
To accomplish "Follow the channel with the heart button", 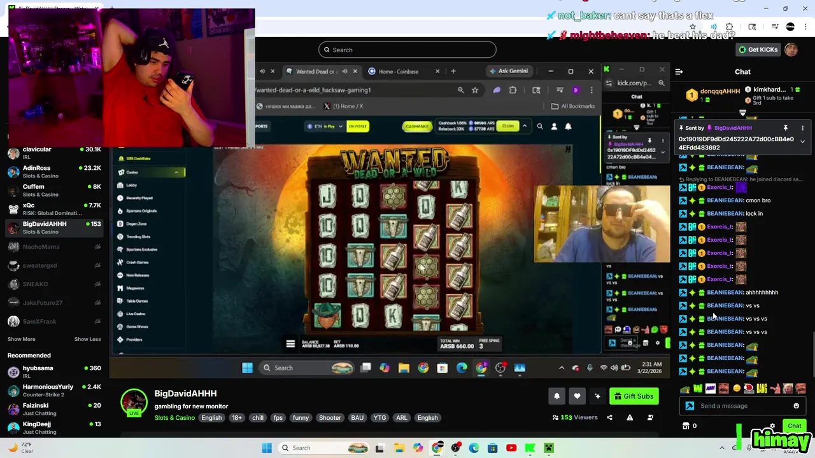I will coord(577,396).
